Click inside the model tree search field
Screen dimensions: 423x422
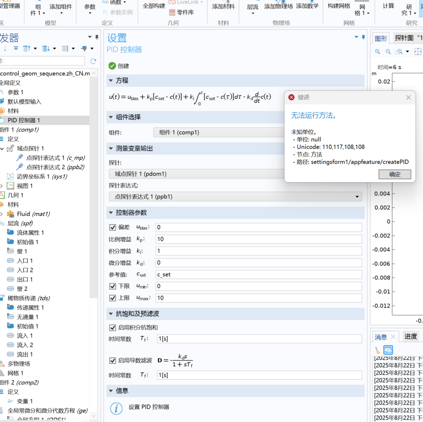coord(42,60)
